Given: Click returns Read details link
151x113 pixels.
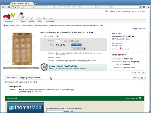Looking at the screenshot, I should pyautogui.click(x=92, y=61).
